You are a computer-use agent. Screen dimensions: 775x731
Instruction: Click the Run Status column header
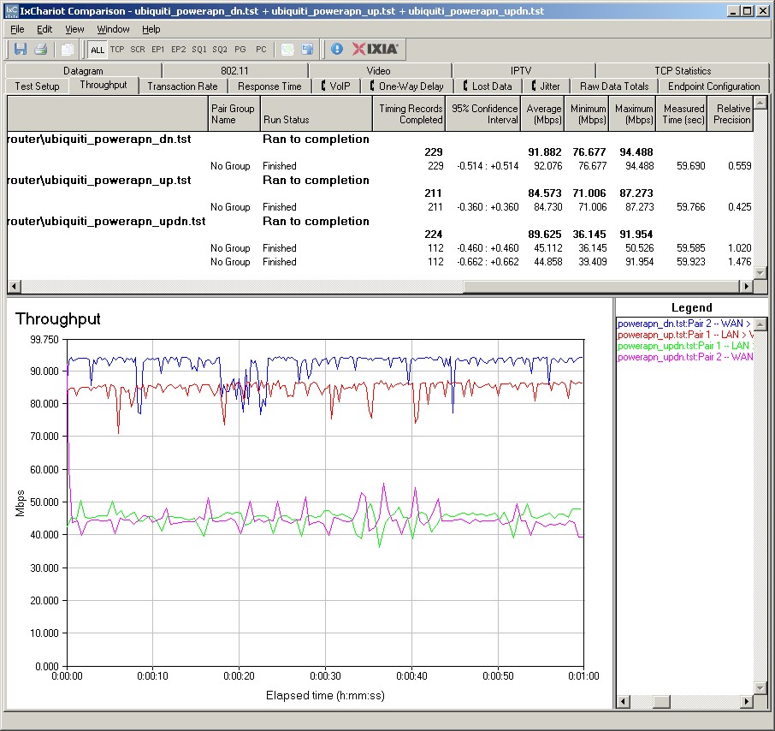(316, 114)
